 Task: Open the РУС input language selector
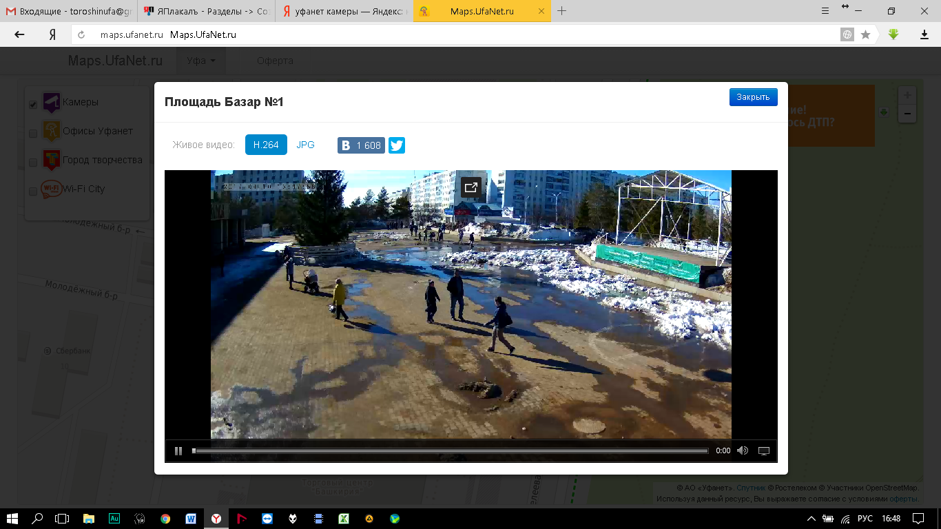click(865, 518)
